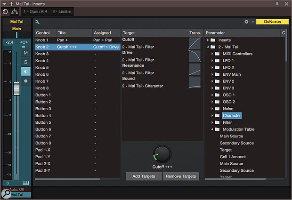Viewport: 292px width, 200px height.
Task: Click the Resonance transition curve thumbnail
Action: (195, 69)
